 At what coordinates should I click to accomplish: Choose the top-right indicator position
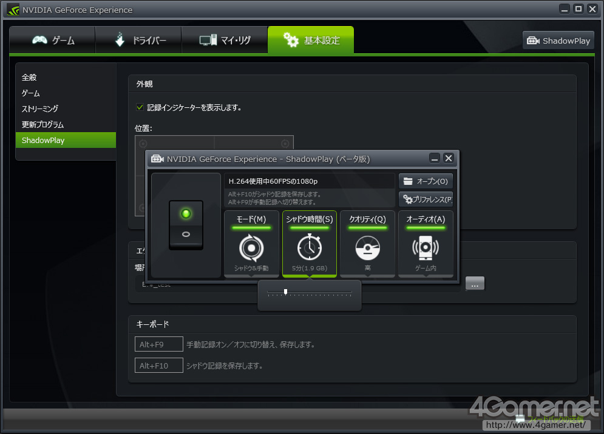(285, 144)
